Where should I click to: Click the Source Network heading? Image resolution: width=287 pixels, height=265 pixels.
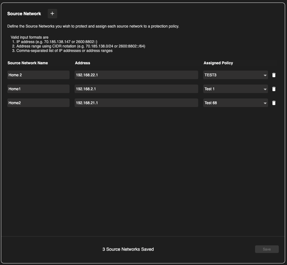24,14
